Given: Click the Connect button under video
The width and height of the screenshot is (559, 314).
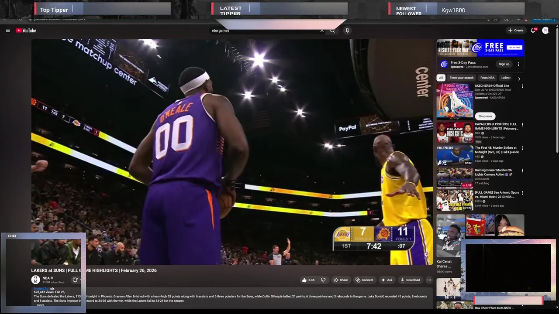Looking at the screenshot, I should point(364,280).
